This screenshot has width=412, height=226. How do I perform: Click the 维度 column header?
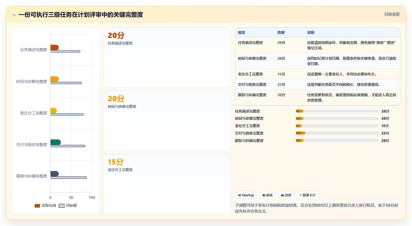click(x=242, y=32)
